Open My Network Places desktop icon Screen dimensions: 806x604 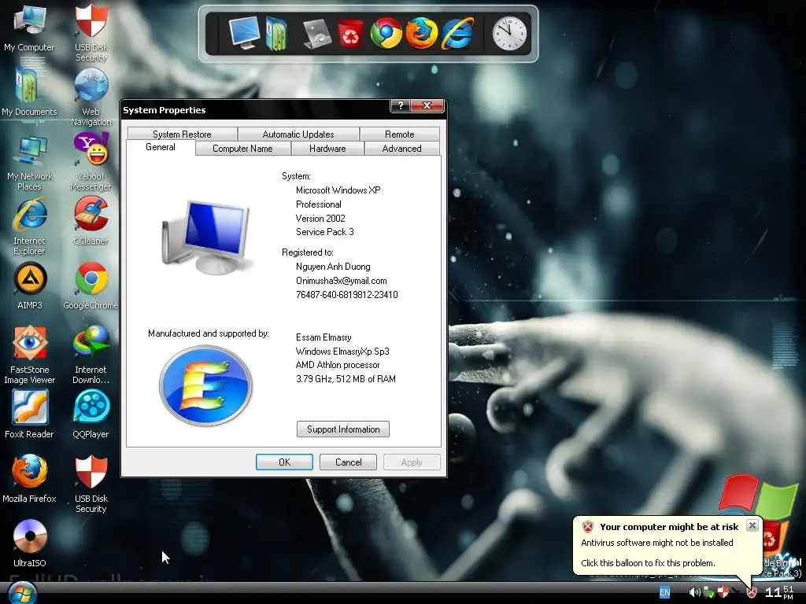tap(29, 164)
